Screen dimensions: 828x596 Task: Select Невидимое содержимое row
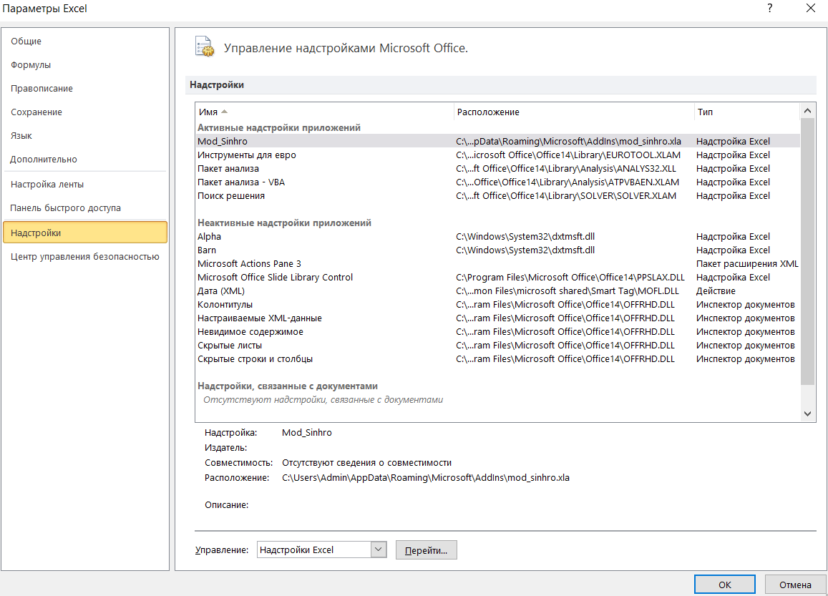click(497, 331)
